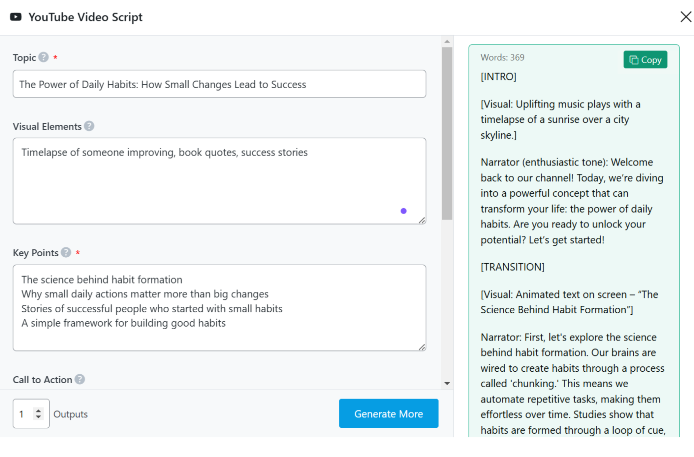694x457 pixels.
Task: Copy the generated script output
Action: tap(645, 60)
